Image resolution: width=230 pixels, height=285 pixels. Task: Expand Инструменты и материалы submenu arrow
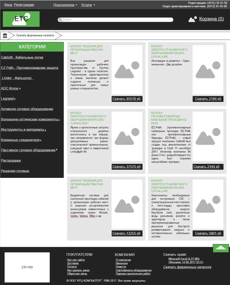point(45,130)
